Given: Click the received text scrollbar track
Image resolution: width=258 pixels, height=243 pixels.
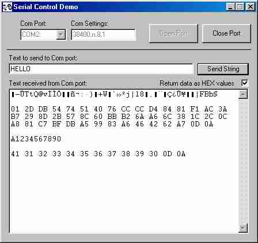Looking at the screenshot, I should tap(243, 161).
